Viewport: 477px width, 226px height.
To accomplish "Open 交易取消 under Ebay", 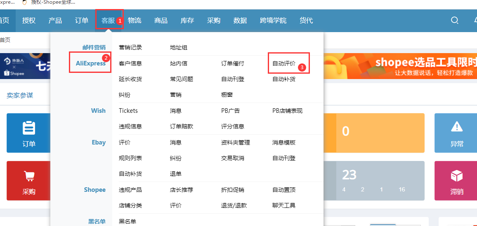I will coord(233,158).
